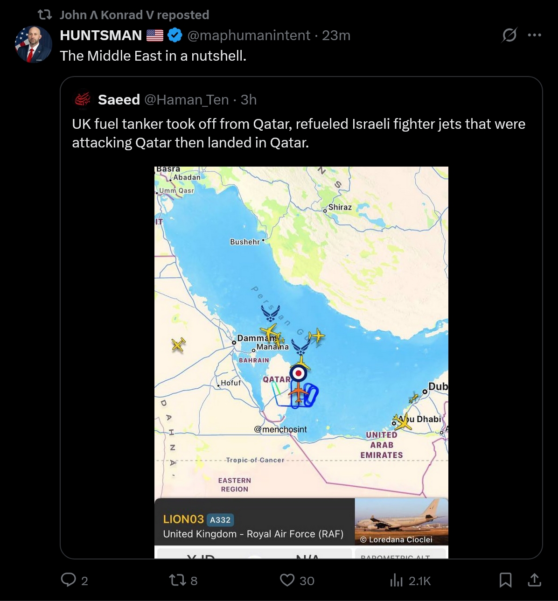Viewport: 558px width, 601px height.
Task: Click the LION03 callsign in flight card
Action: click(183, 519)
